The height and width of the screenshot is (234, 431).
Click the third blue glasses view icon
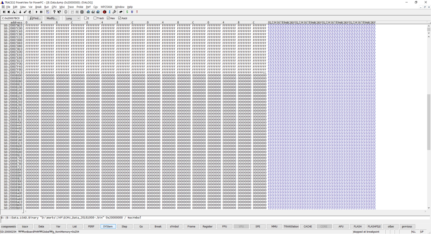(98, 12)
